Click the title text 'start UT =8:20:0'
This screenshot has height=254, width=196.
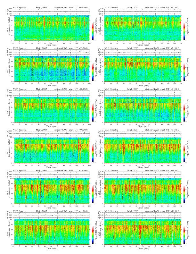[x=78, y=89]
